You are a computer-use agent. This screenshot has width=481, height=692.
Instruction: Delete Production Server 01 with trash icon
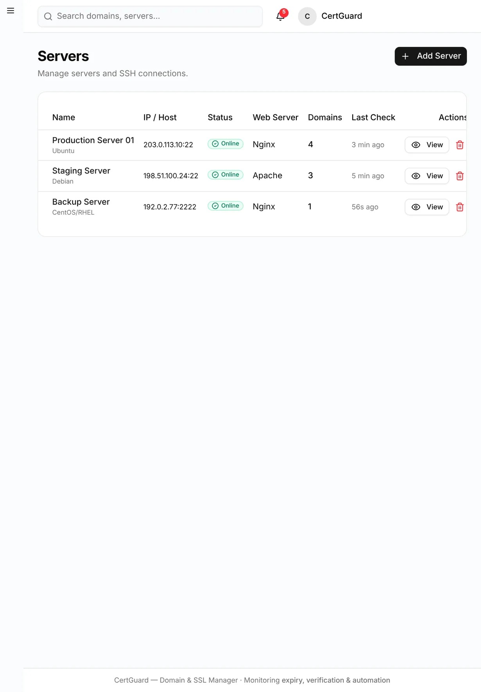click(460, 145)
